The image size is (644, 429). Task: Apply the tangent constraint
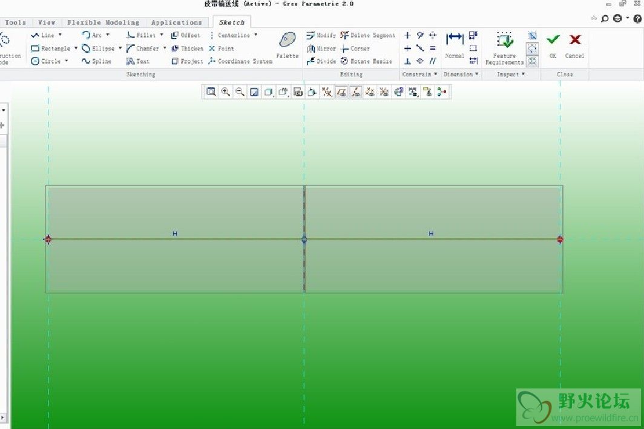pos(420,35)
